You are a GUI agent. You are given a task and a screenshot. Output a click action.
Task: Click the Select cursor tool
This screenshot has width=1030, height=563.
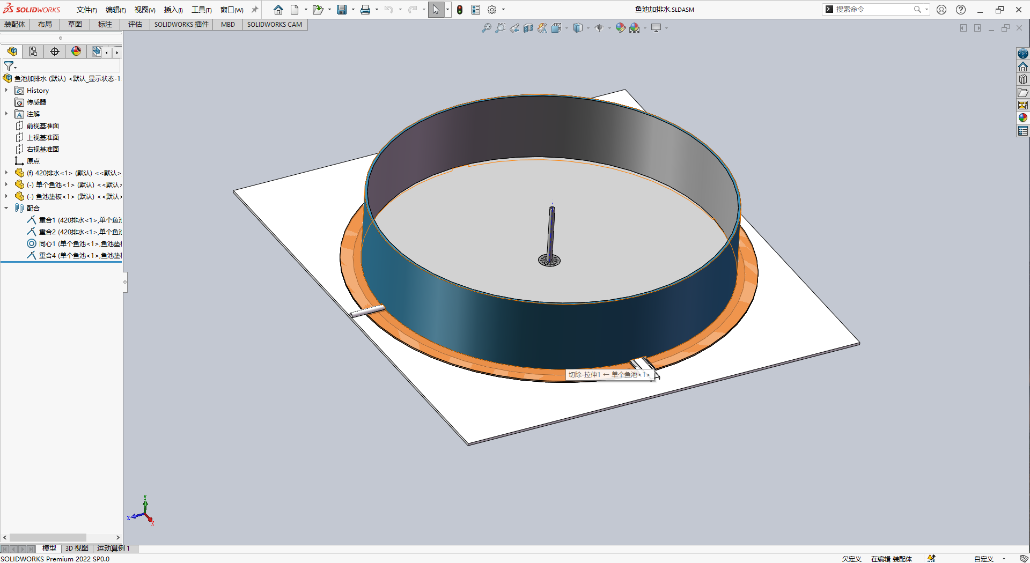pyautogui.click(x=436, y=10)
